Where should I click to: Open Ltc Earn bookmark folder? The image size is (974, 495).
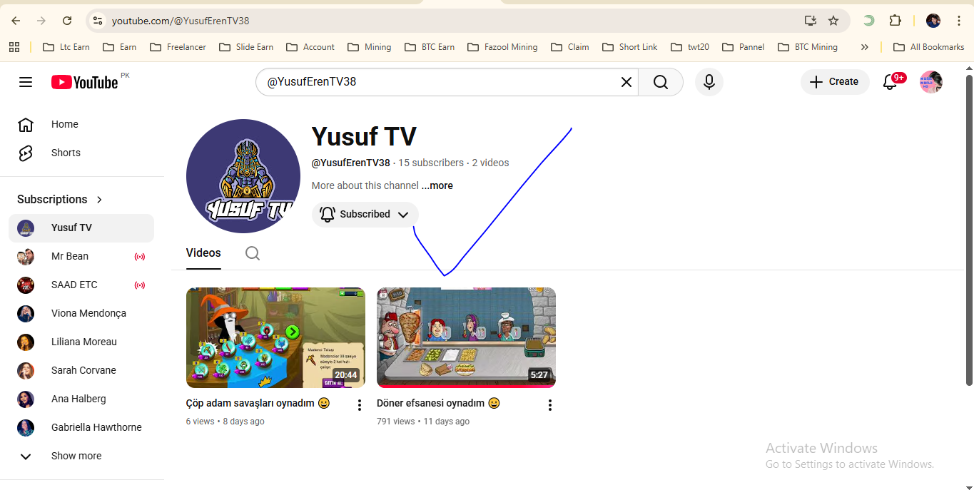[x=66, y=47]
